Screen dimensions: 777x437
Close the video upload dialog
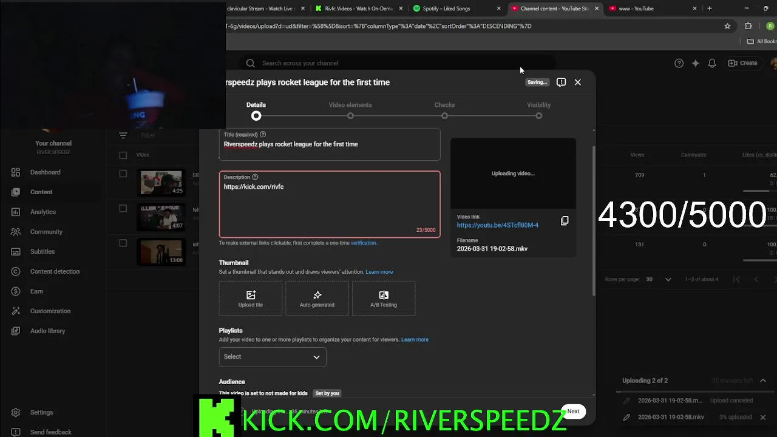578,82
